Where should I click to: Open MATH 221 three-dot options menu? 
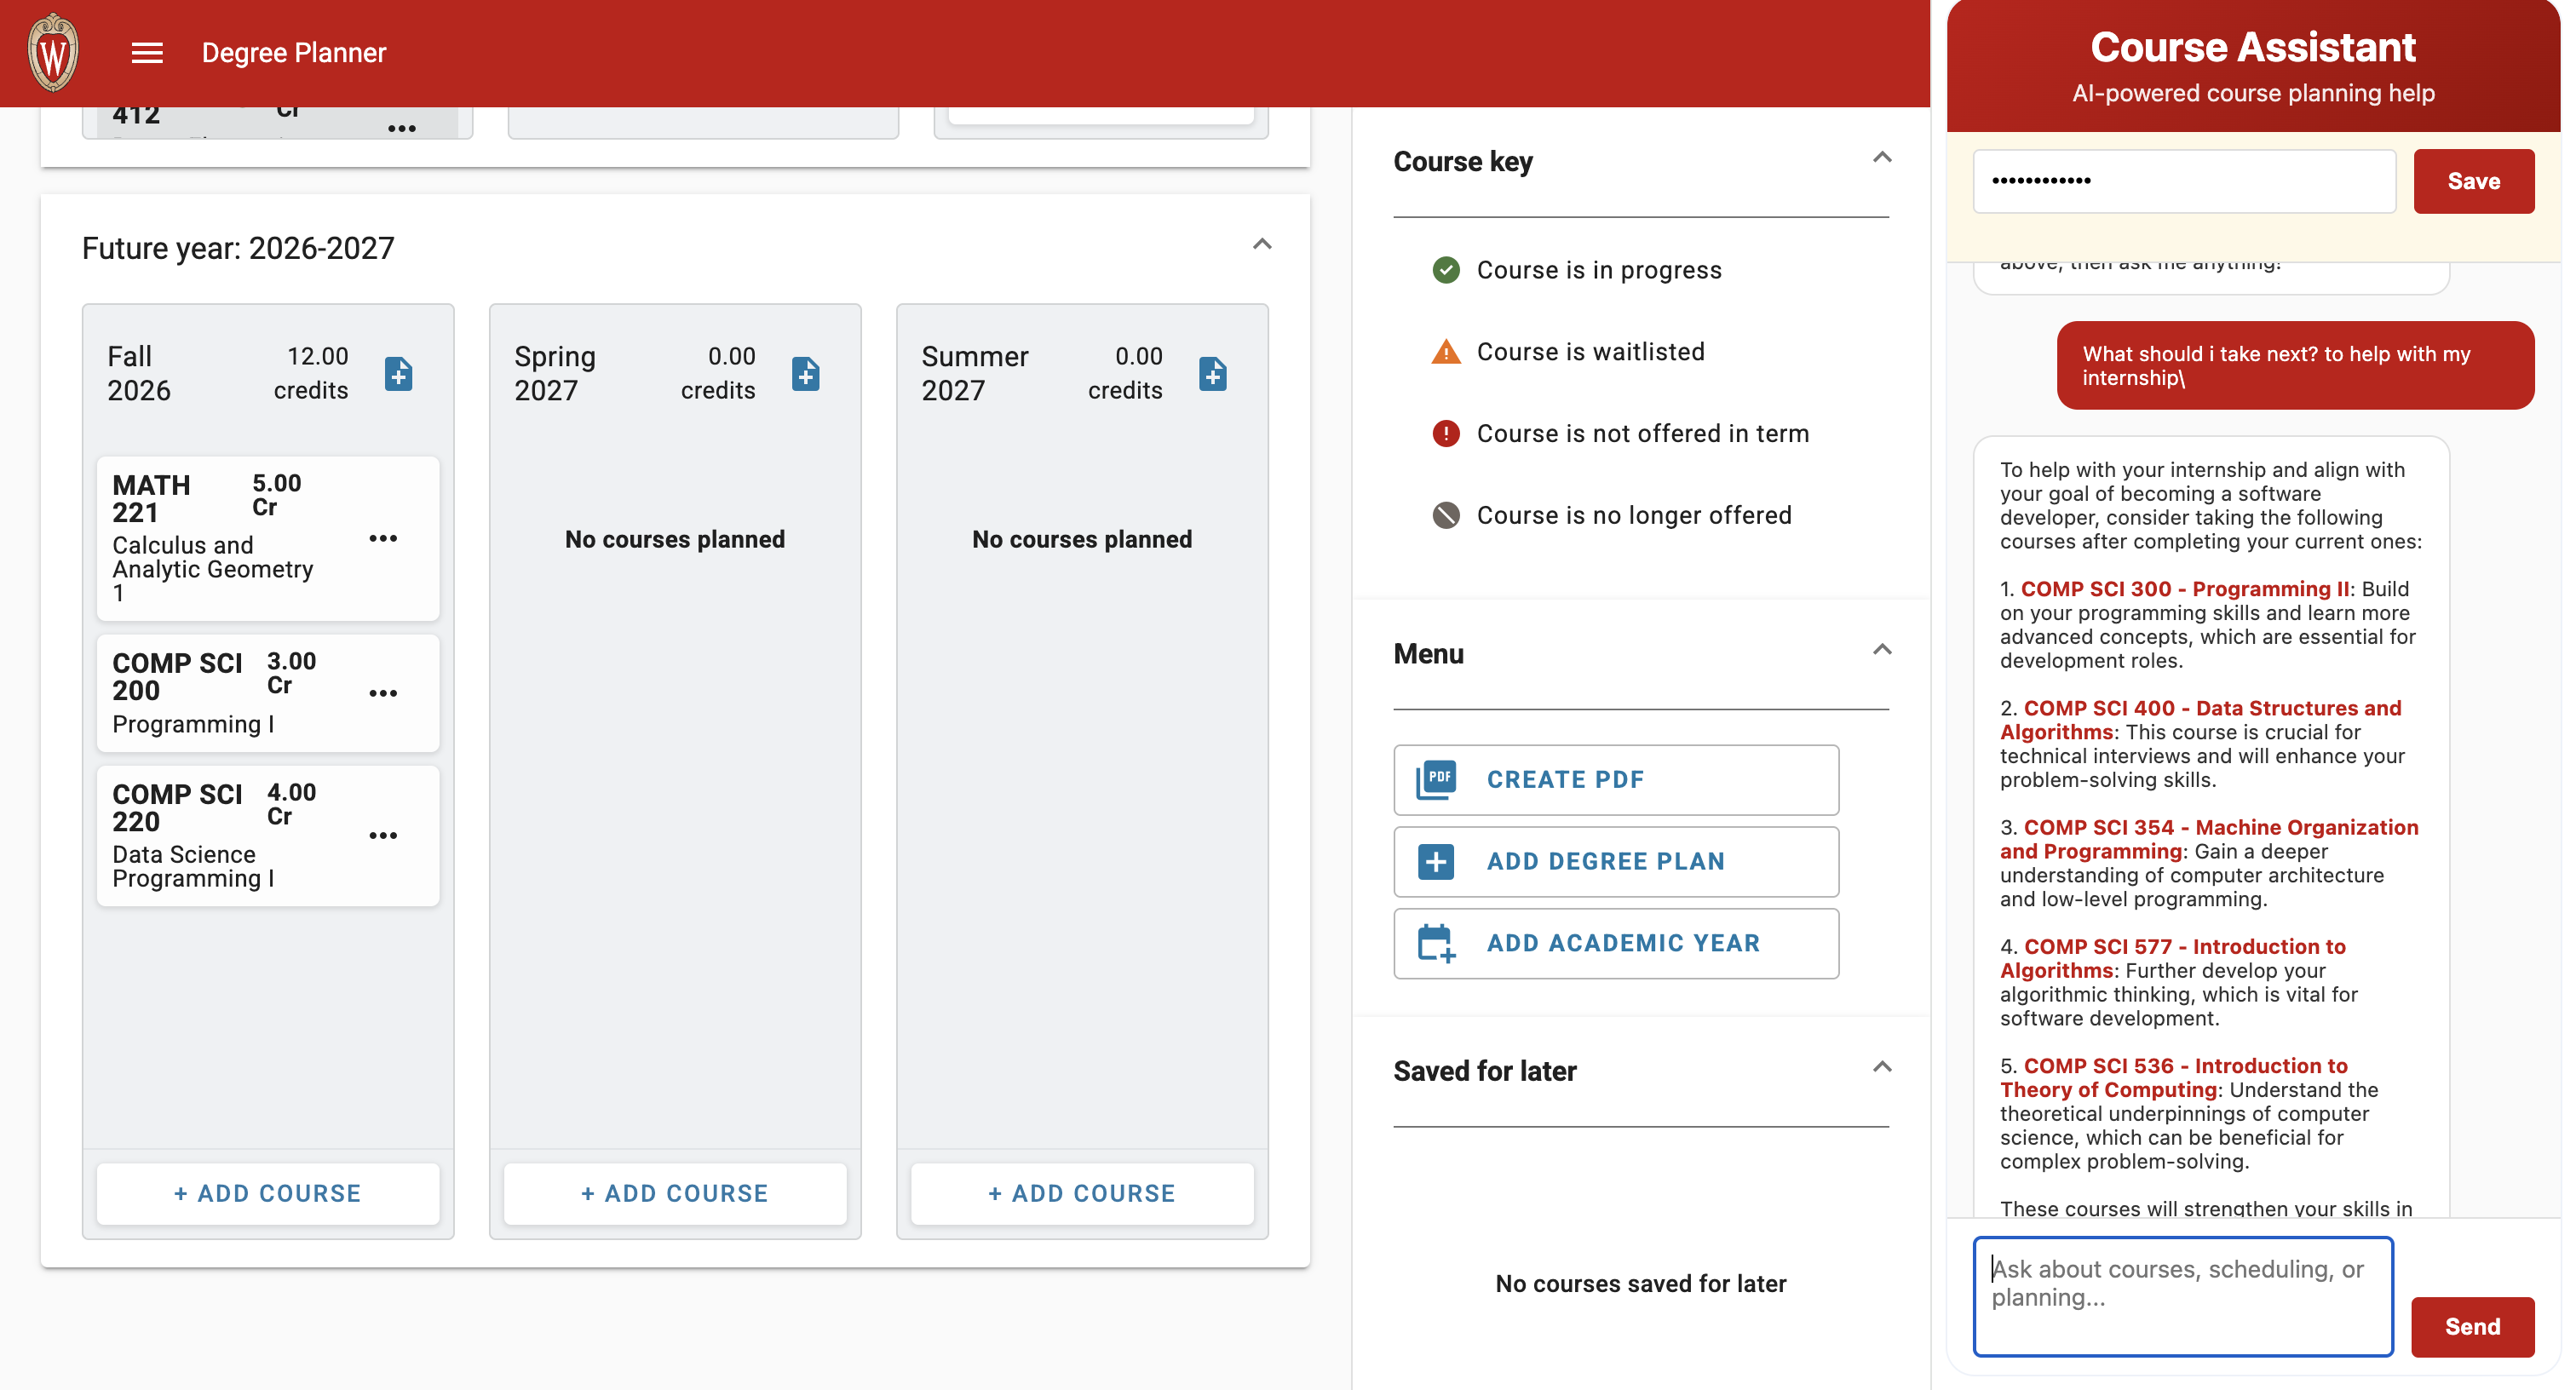[x=383, y=538]
